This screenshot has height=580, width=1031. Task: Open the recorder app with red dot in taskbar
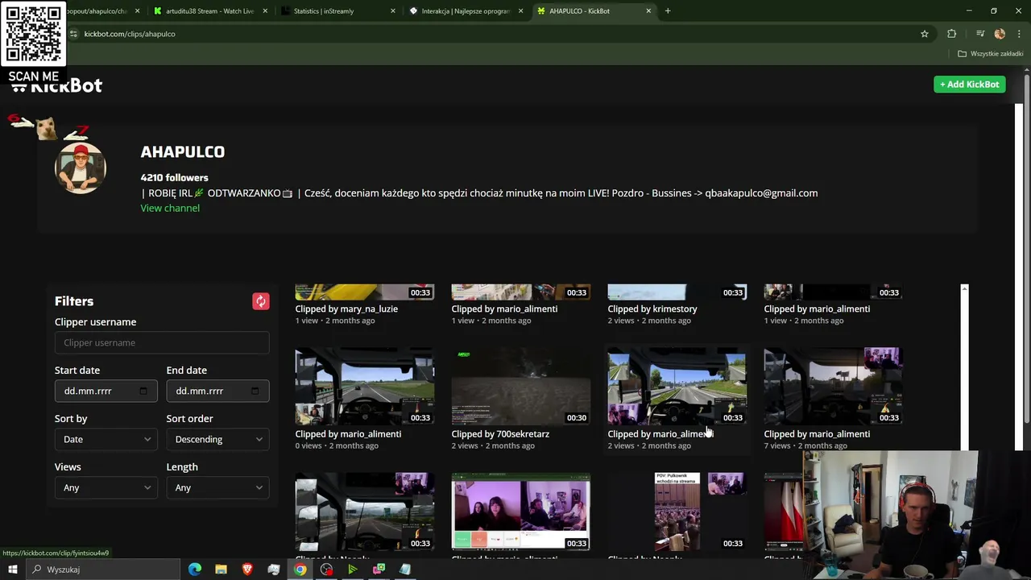point(326,570)
